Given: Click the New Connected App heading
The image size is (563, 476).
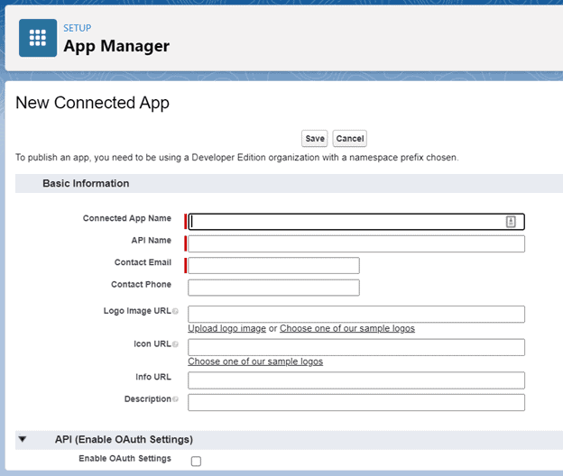Looking at the screenshot, I should (x=92, y=103).
